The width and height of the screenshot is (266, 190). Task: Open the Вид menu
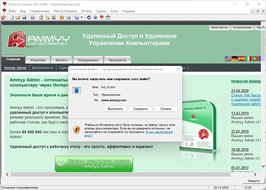pos(23,11)
